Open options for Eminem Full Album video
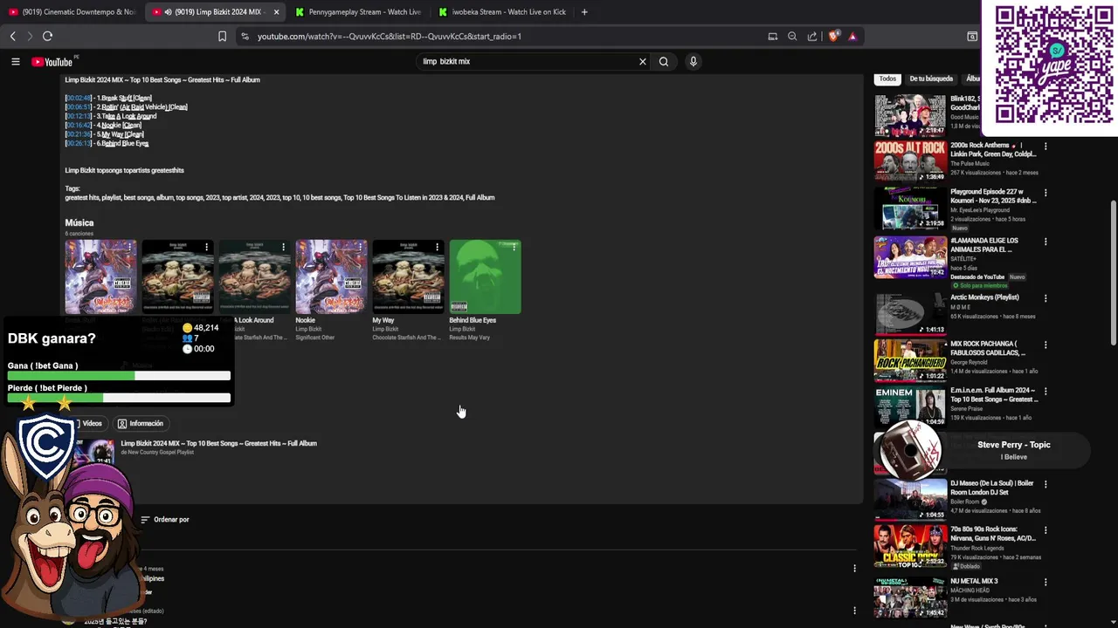 coord(1046,392)
